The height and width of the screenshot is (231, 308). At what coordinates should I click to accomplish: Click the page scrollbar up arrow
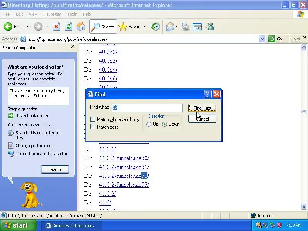pos(304,47)
